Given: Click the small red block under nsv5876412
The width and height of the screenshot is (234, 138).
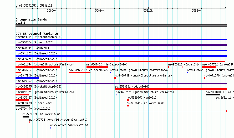Looking at the screenshot, I should (x=128, y=106).
